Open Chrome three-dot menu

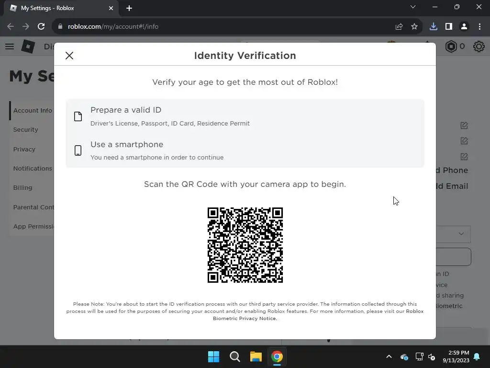tap(479, 27)
